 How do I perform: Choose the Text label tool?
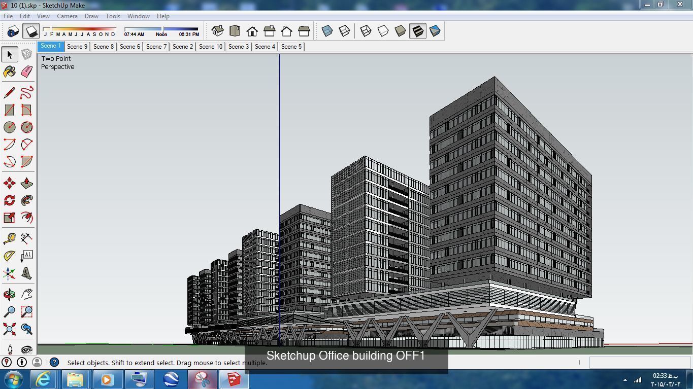(x=26, y=256)
